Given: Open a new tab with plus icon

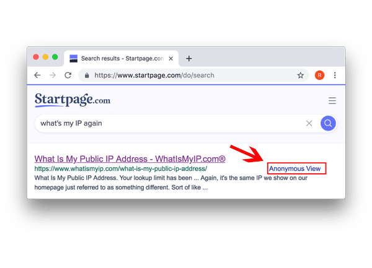Looking at the screenshot, I should coord(189,58).
